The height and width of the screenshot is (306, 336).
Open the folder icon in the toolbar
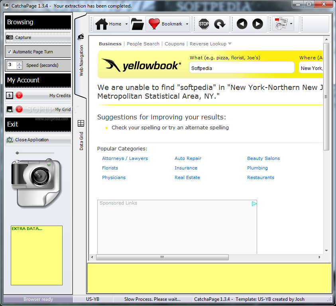coord(138,24)
